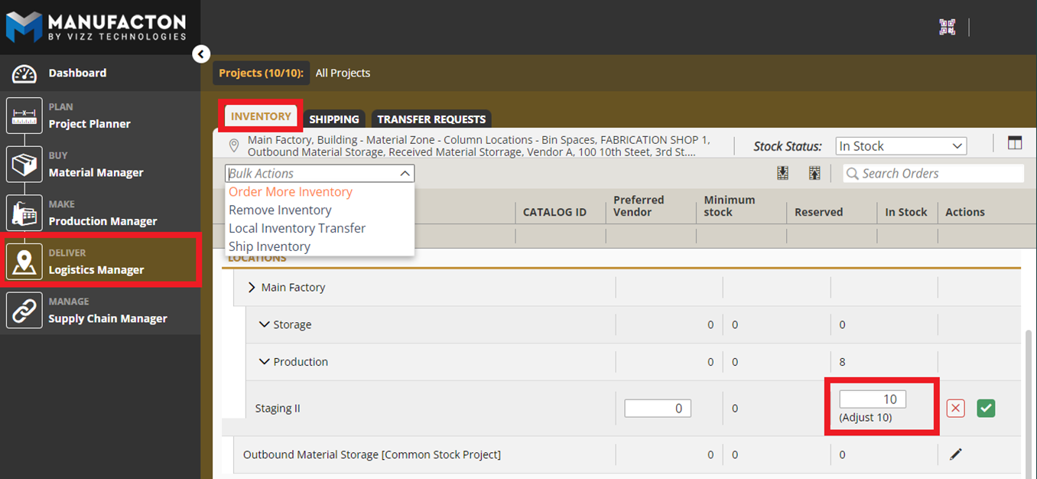
Task: Select Logistics Manager in the sidebar
Action: click(x=100, y=262)
